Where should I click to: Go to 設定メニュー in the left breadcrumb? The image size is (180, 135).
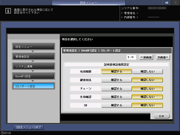[x=33, y=47]
